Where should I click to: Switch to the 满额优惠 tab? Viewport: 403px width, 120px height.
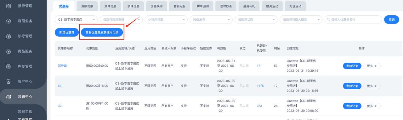pyautogui.click(x=87, y=6)
